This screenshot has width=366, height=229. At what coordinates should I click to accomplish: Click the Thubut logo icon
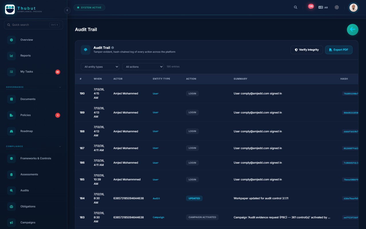point(10,9)
